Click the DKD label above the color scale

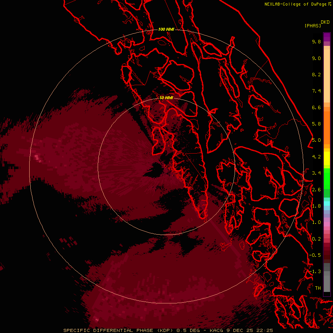[325, 22]
